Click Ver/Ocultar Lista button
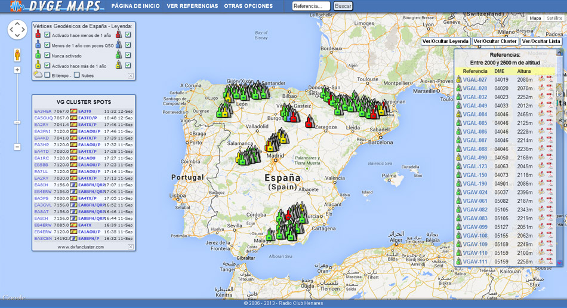 pos(541,41)
